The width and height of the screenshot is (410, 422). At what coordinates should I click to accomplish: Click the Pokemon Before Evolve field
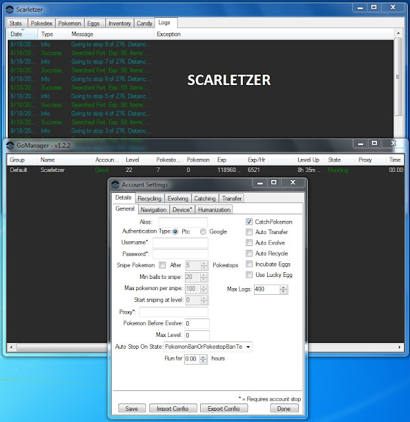(x=197, y=324)
